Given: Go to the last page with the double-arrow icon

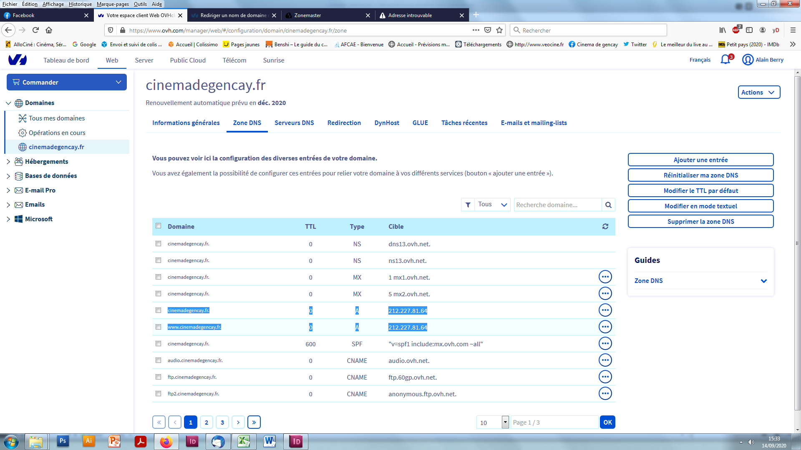Looking at the screenshot, I should (x=254, y=422).
